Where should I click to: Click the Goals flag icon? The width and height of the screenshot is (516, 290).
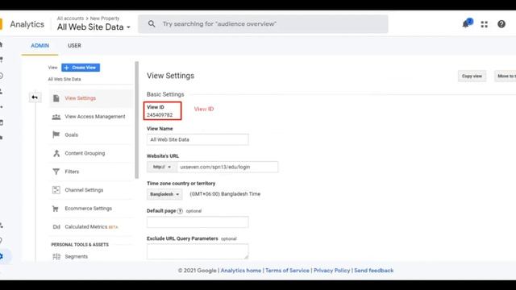point(56,135)
